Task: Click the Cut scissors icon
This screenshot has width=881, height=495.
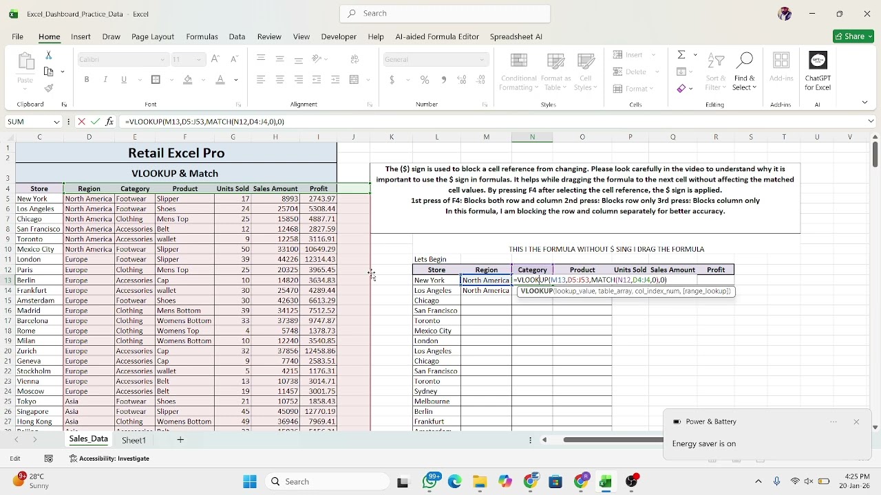Action: point(48,55)
